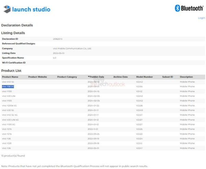Viewport: 206px width, 169px height.
Task: Click the launch studio cube logo icon
Action: [7, 9]
